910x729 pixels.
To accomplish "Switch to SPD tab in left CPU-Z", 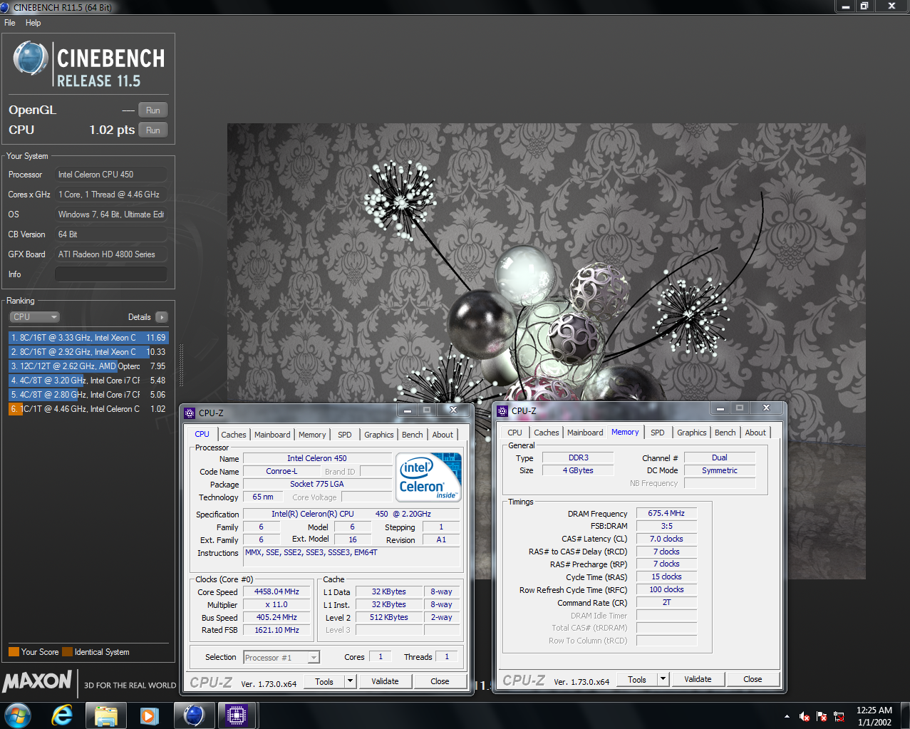I will (345, 435).
